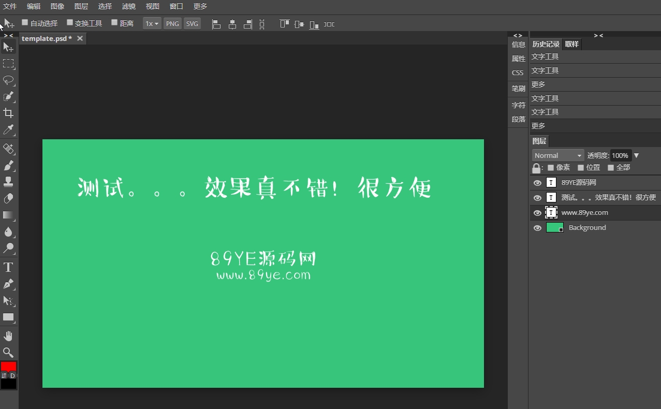Open the 文件 menu
661x409 pixels.
point(10,6)
